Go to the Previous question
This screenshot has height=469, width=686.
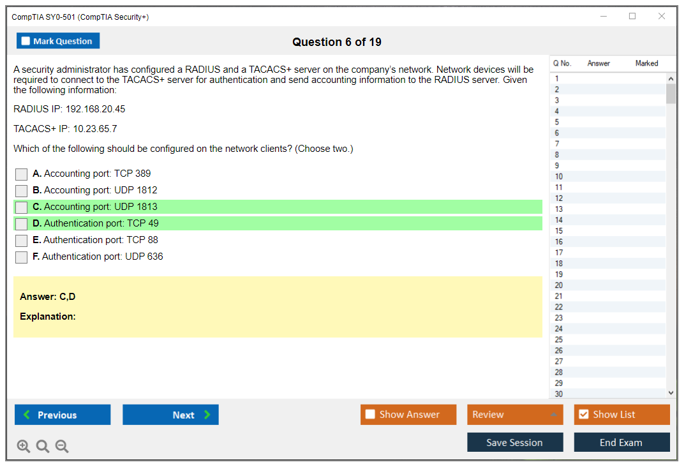(63, 415)
